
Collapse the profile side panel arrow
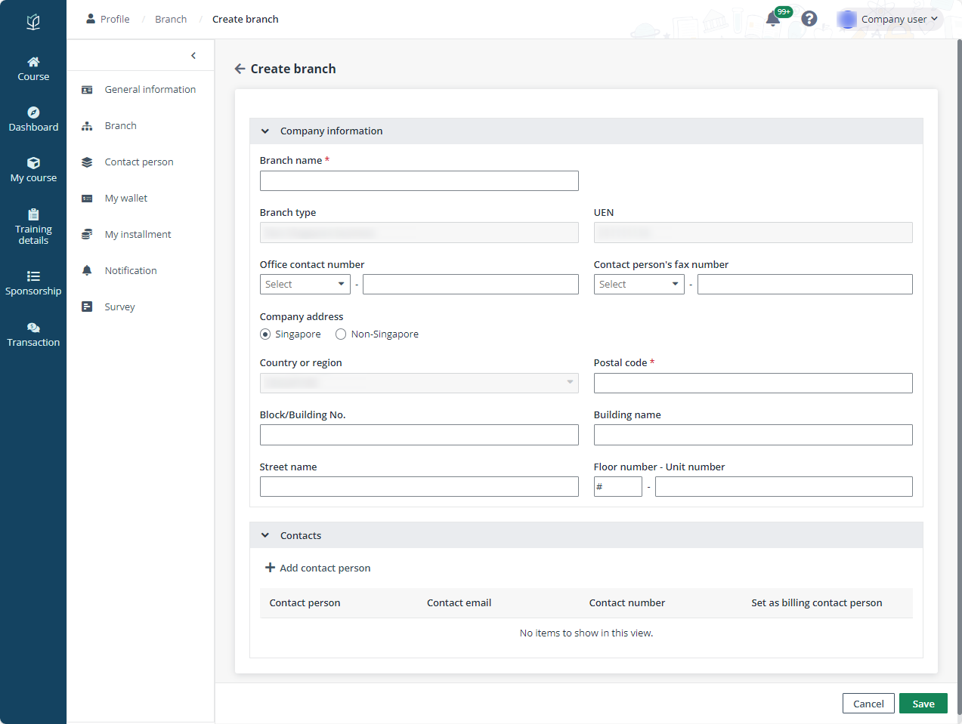coord(193,56)
